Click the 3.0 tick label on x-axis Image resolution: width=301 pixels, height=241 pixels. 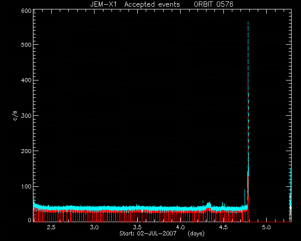pyautogui.click(x=94, y=227)
